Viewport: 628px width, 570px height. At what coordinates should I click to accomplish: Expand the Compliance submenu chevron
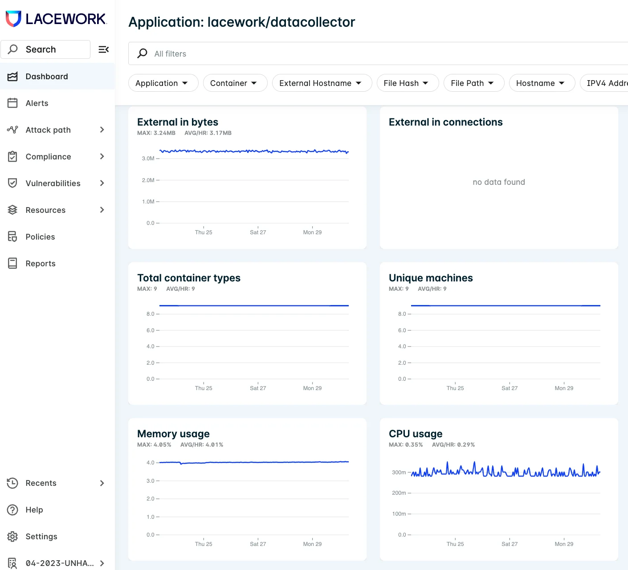102,156
